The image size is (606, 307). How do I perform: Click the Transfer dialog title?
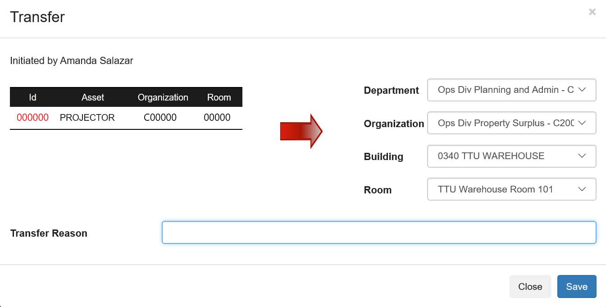coord(37,17)
